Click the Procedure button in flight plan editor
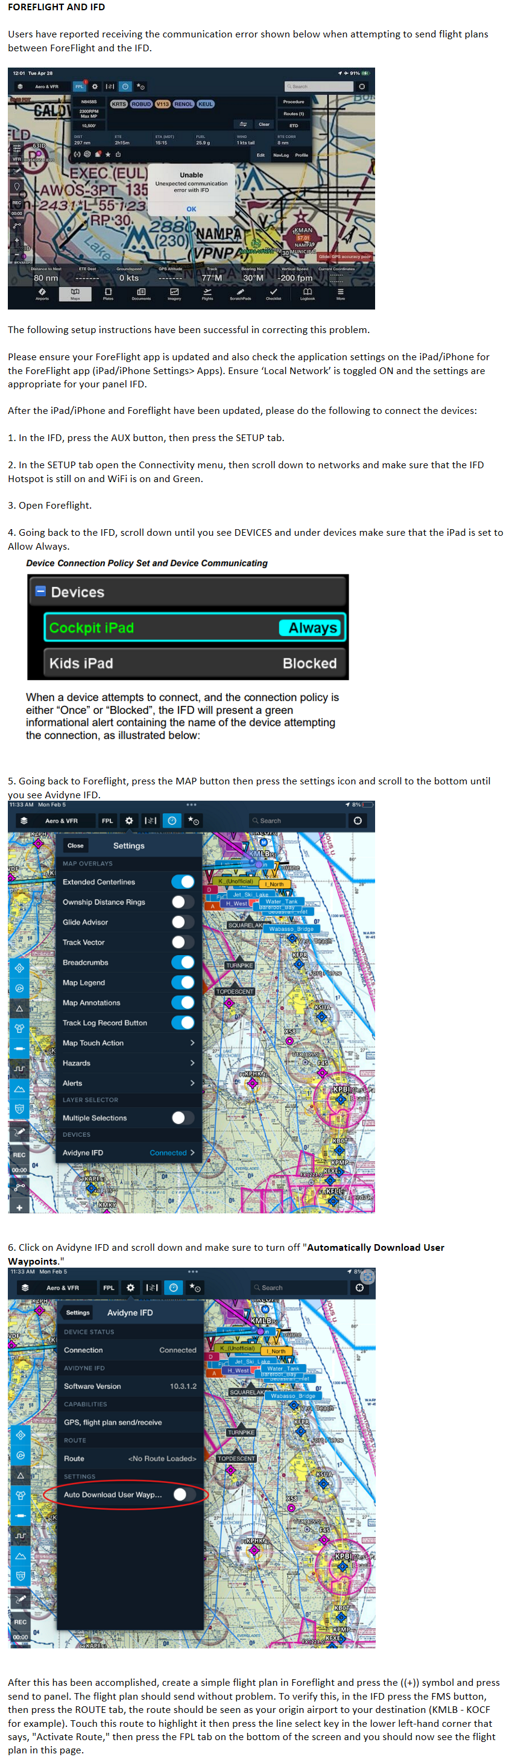The image size is (512, 1757). tap(294, 101)
